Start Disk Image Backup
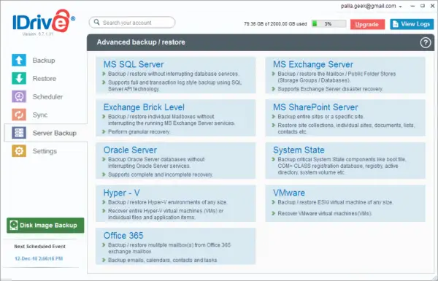This screenshot has height=281, width=438. (45, 226)
